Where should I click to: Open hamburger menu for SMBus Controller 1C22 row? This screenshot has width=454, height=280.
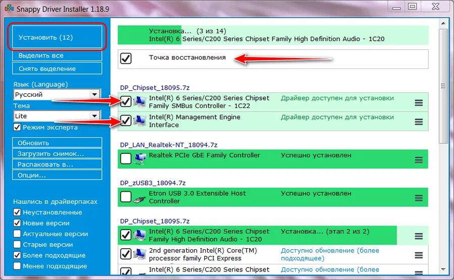click(419, 102)
